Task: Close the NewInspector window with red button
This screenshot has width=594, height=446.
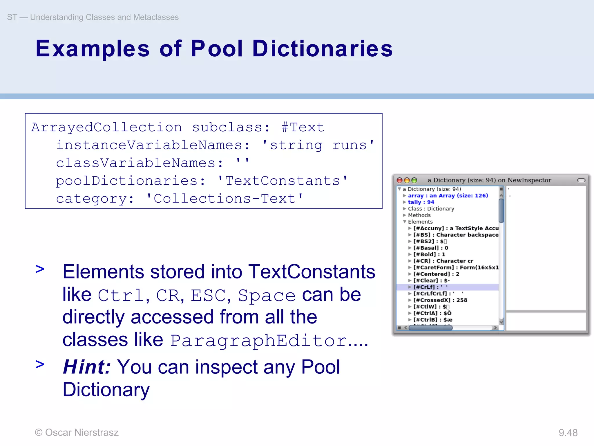Action: [x=400, y=180]
